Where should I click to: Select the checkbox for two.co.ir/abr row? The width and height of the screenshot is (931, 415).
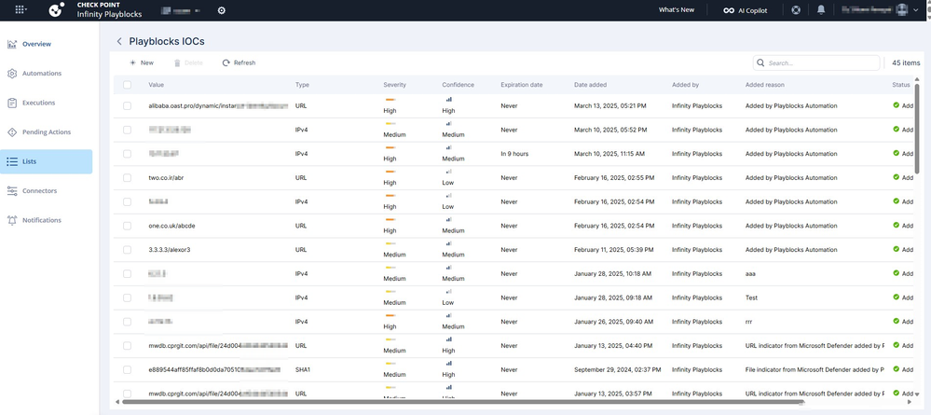128,177
